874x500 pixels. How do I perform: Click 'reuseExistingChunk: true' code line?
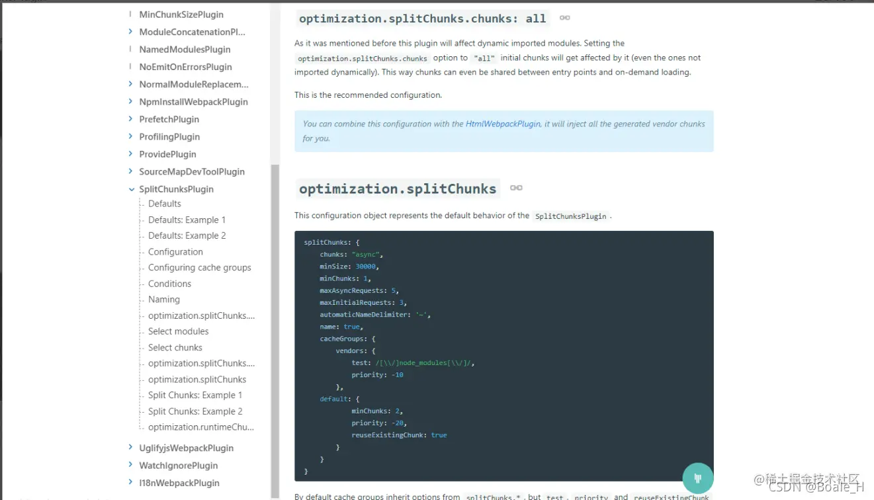[399, 435]
